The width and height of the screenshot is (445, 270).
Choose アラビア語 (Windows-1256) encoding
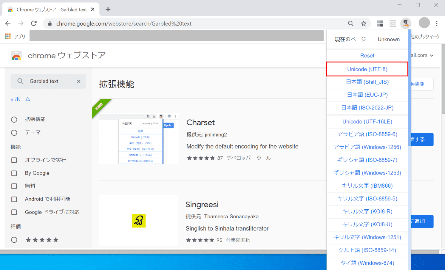pos(367,147)
